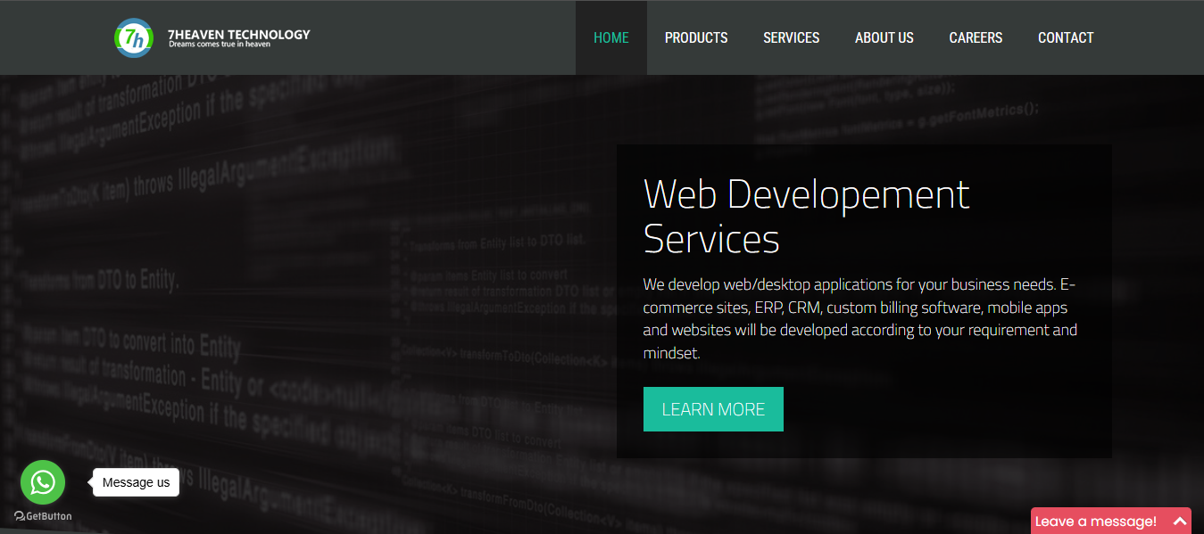
Task: Click the 'Message us' tooltip bubble
Action: 136,482
